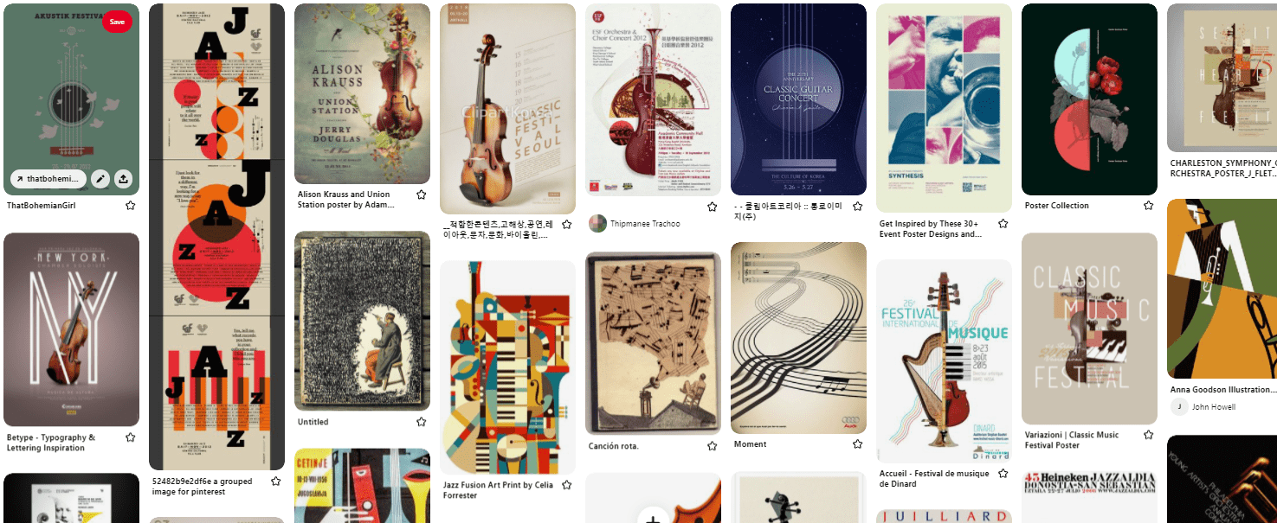Screen dimensions: 1277x523
Task: Click the star icon beside Variazioni Classic Music Festival
Action: coord(1148,435)
